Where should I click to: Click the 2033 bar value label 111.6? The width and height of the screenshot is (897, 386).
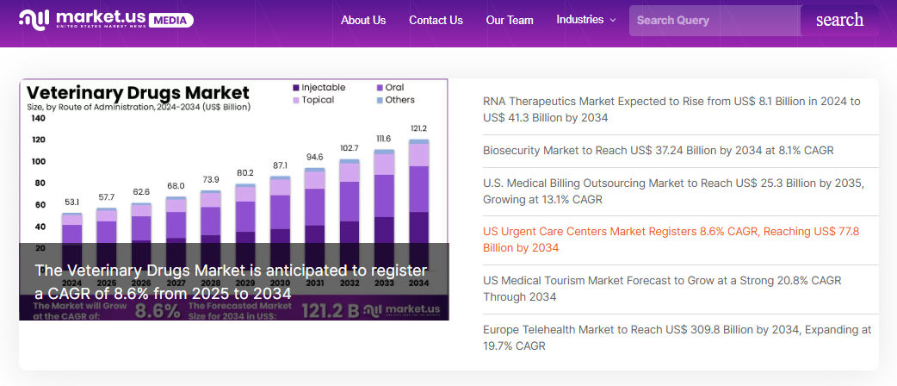pyautogui.click(x=385, y=140)
